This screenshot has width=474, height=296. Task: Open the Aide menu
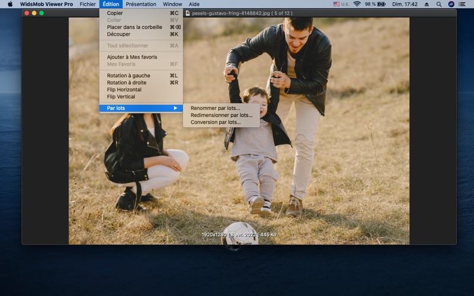(x=194, y=4)
